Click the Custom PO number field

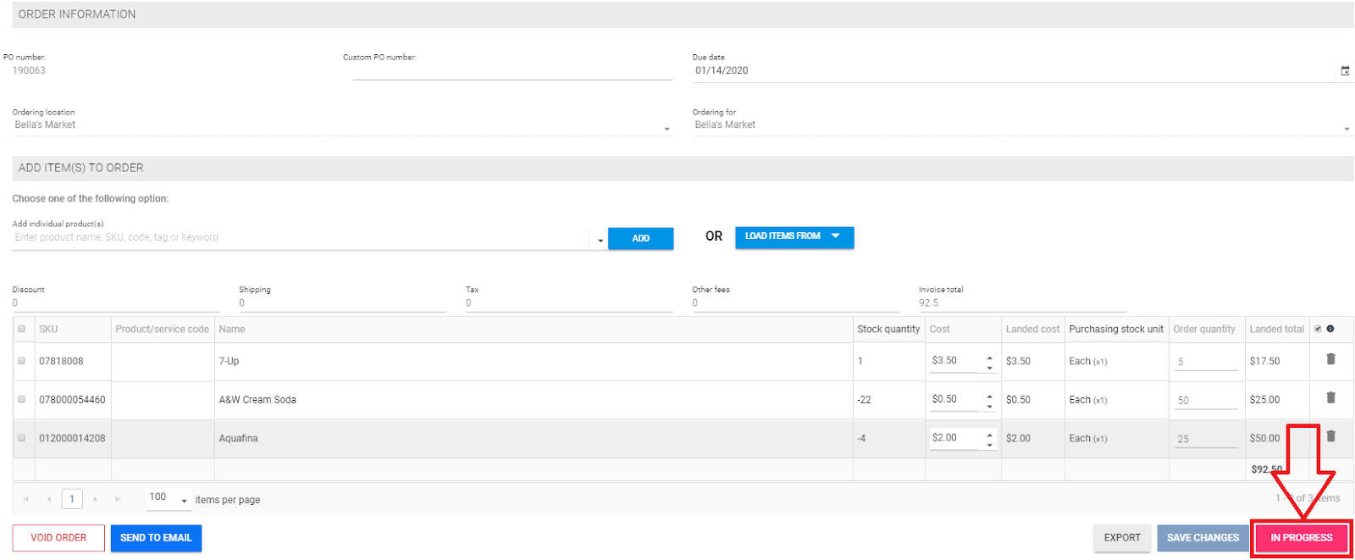512,71
